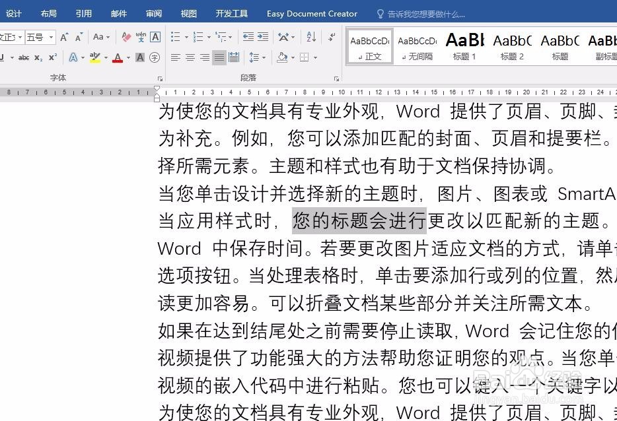The width and height of the screenshot is (617, 421).
Task: Switch to the 审阅 ribbon tab
Action: pos(154,14)
